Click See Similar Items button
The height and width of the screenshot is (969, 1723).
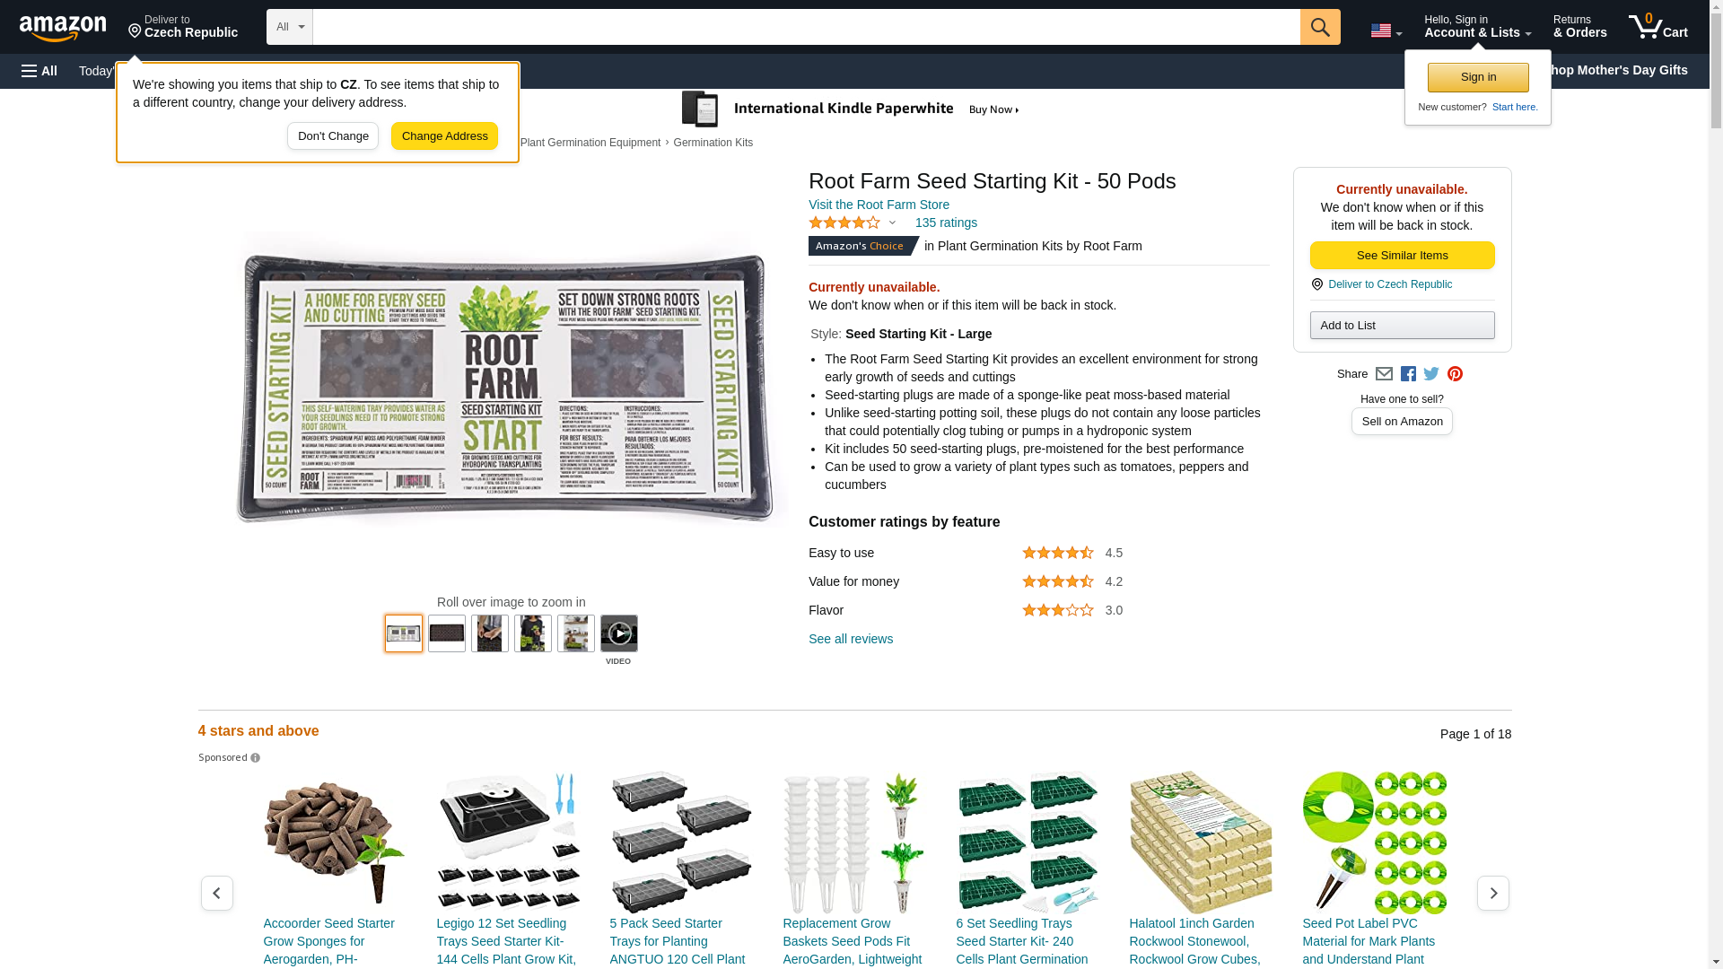pyautogui.click(x=1402, y=256)
